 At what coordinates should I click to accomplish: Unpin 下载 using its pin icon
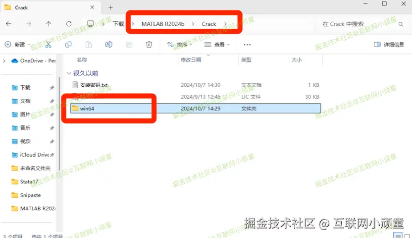click(x=52, y=88)
